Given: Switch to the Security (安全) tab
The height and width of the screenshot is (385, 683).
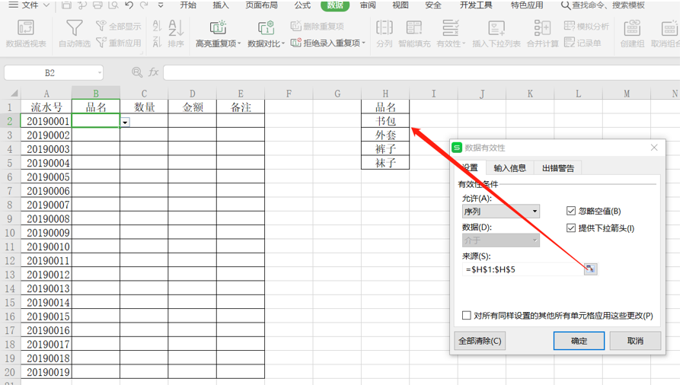Looking at the screenshot, I should click(x=433, y=5).
